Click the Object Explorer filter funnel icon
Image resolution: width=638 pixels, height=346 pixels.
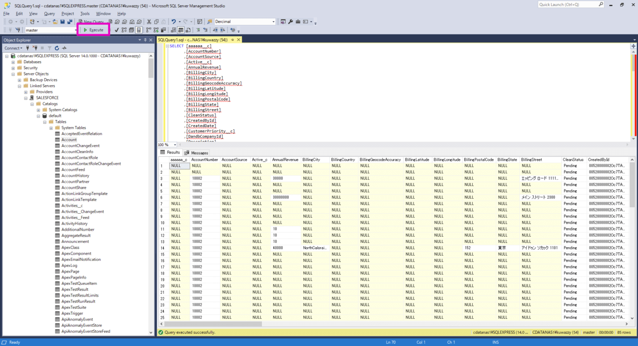pyautogui.click(x=49, y=48)
